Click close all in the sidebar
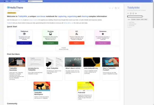 129,27
